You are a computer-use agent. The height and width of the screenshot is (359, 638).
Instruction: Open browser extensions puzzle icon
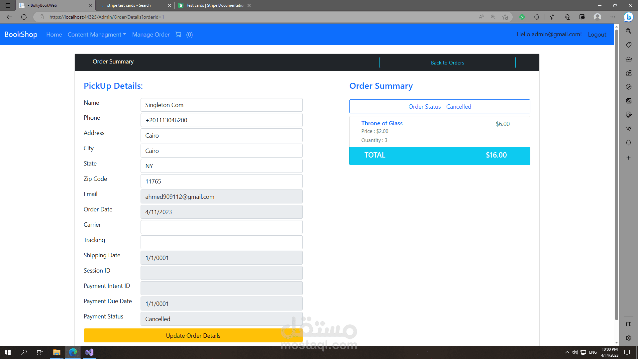[x=537, y=17]
